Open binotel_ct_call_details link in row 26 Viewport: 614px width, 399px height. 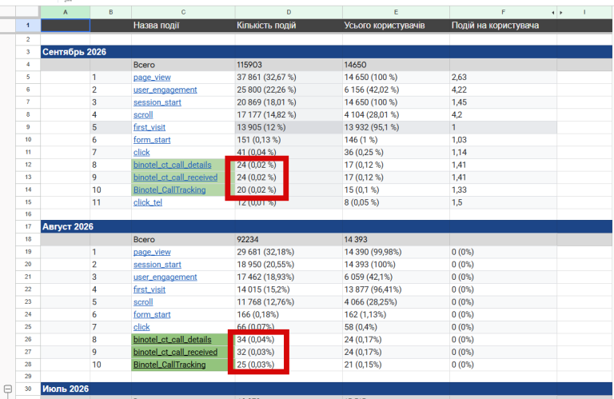point(173,340)
